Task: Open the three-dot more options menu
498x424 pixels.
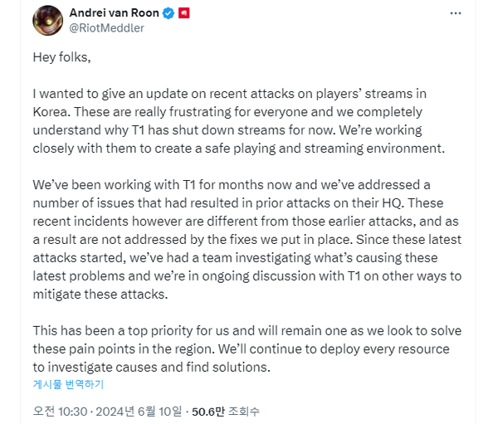Action: pos(456,14)
